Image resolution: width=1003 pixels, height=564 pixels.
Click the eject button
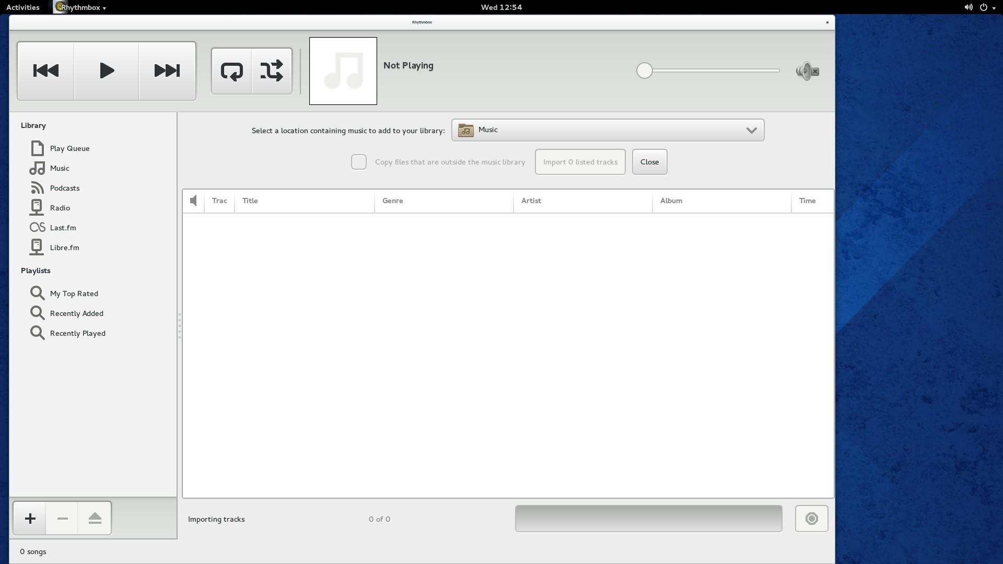tap(95, 519)
